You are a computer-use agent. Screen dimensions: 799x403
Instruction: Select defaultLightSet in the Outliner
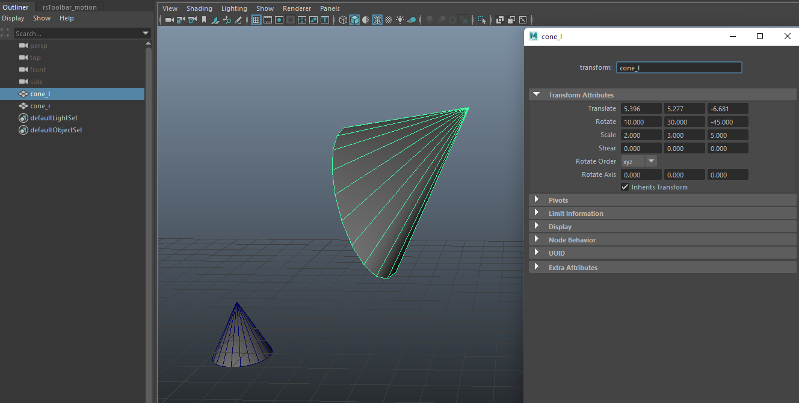(54, 118)
